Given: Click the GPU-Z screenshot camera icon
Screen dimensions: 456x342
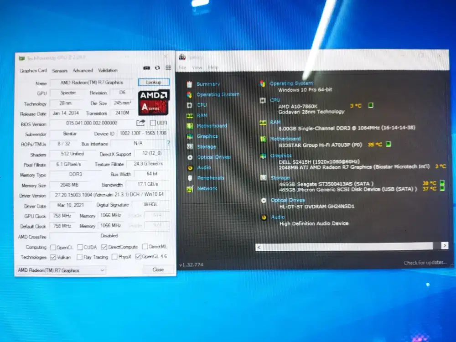Looking at the screenshot, I should (146, 67).
